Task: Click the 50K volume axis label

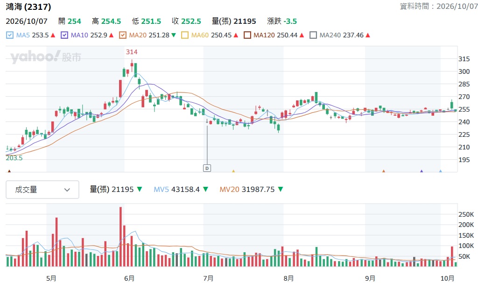Action: click(464, 256)
